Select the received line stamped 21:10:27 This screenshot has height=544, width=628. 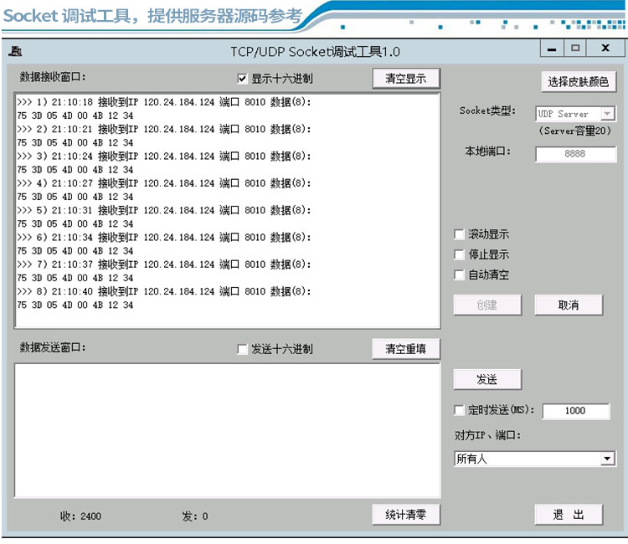click(164, 183)
